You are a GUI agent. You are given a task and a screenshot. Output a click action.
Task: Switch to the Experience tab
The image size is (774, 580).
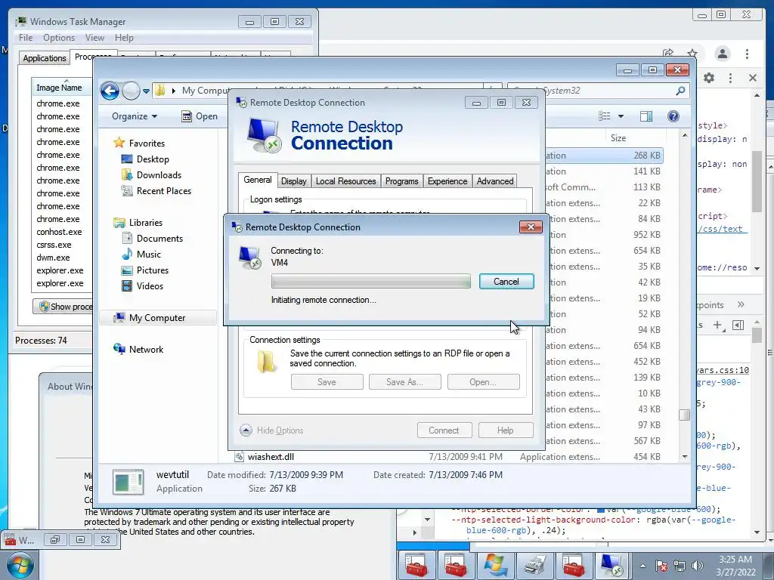point(447,181)
